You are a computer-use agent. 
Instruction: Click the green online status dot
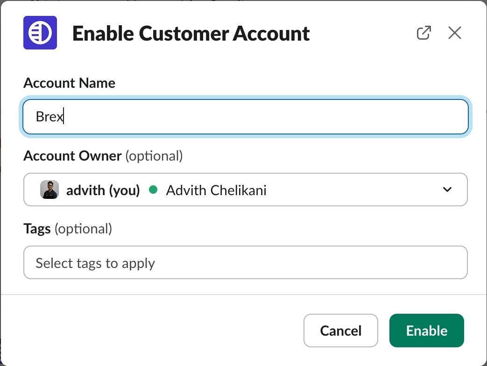tap(153, 190)
